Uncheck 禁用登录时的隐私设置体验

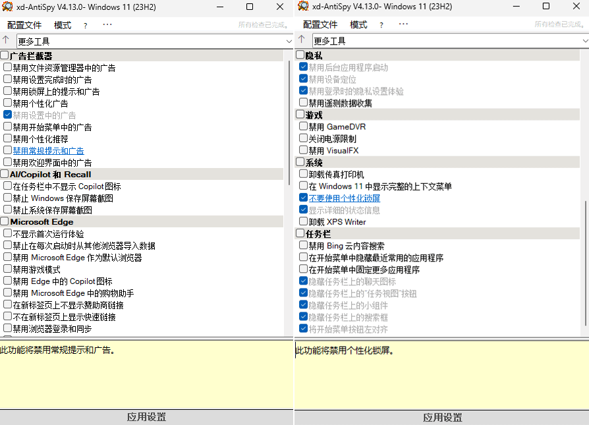pos(304,90)
